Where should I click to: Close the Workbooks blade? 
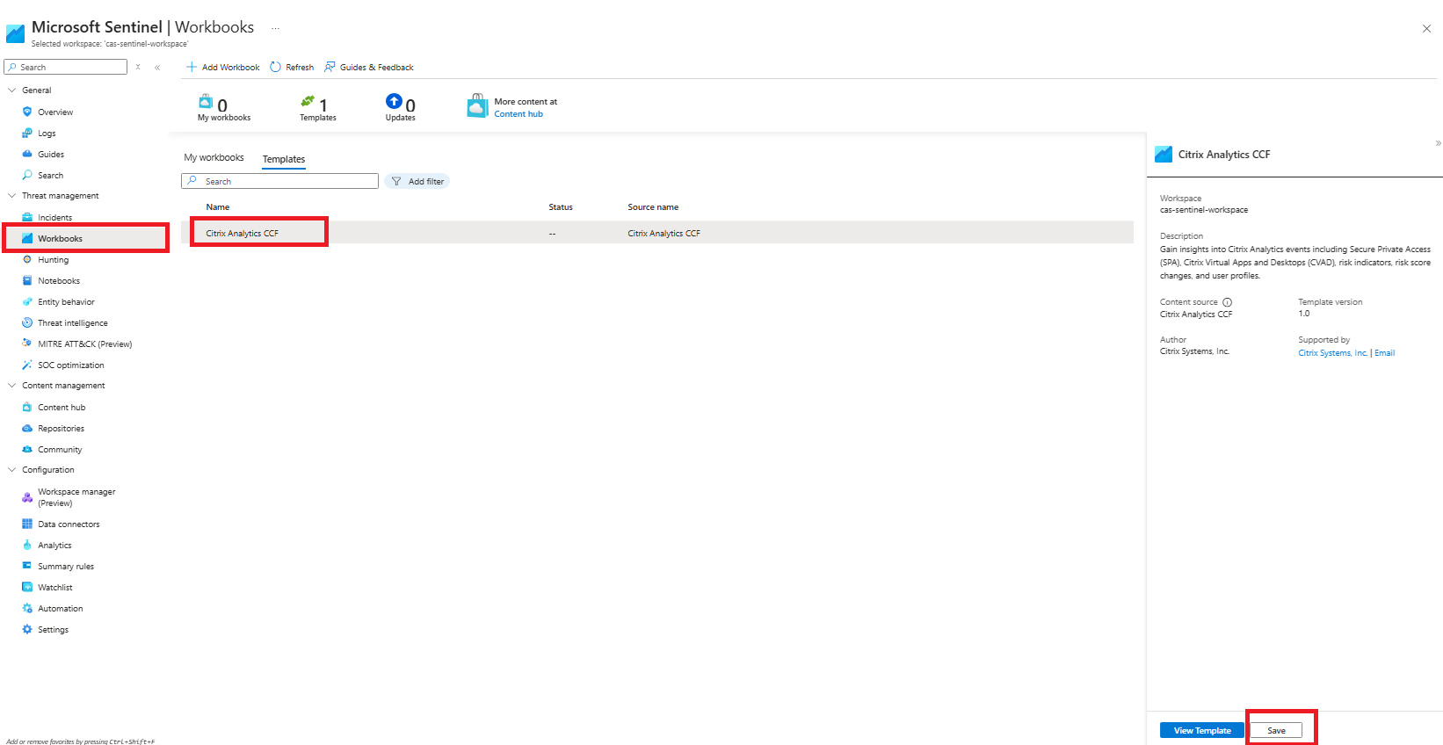(1426, 29)
